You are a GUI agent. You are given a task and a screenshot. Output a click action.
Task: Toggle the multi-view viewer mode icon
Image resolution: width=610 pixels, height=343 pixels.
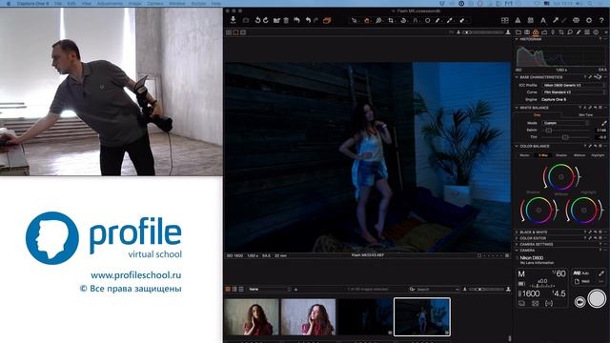pos(229,32)
